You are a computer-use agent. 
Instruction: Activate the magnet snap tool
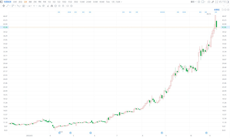(x=52, y=6)
